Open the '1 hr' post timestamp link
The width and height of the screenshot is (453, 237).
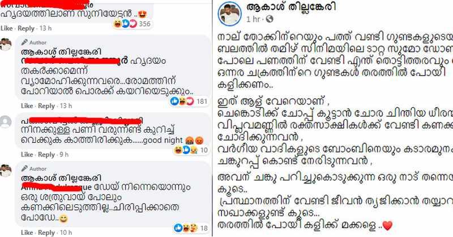pos(253,19)
